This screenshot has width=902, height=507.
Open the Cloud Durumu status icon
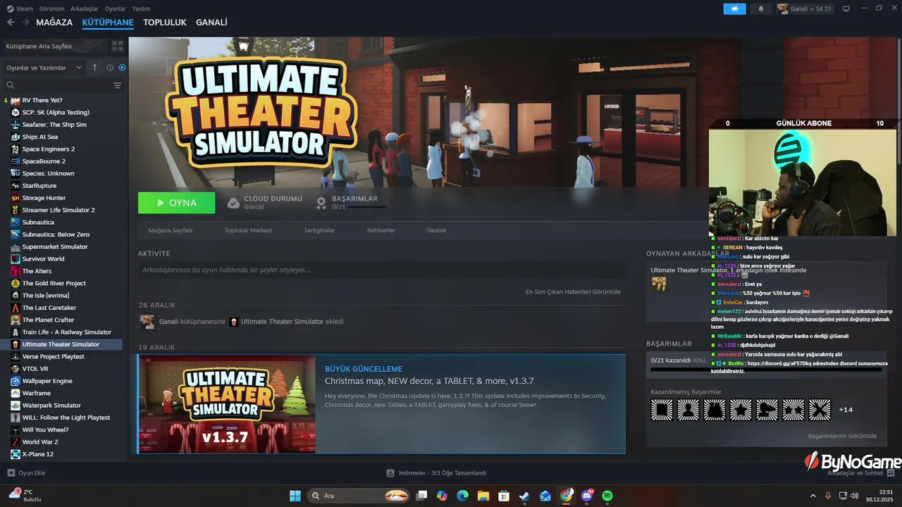pos(233,203)
